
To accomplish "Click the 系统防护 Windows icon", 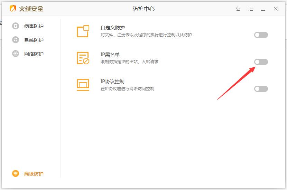I will (x=16, y=40).
